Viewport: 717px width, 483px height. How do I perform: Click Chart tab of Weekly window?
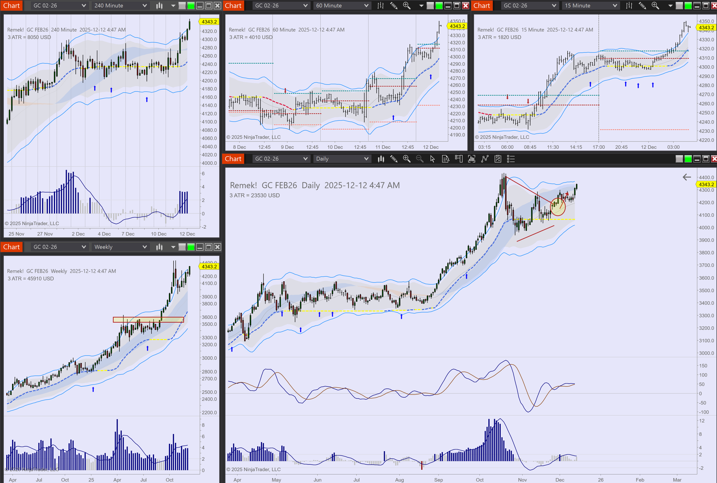[11, 247]
